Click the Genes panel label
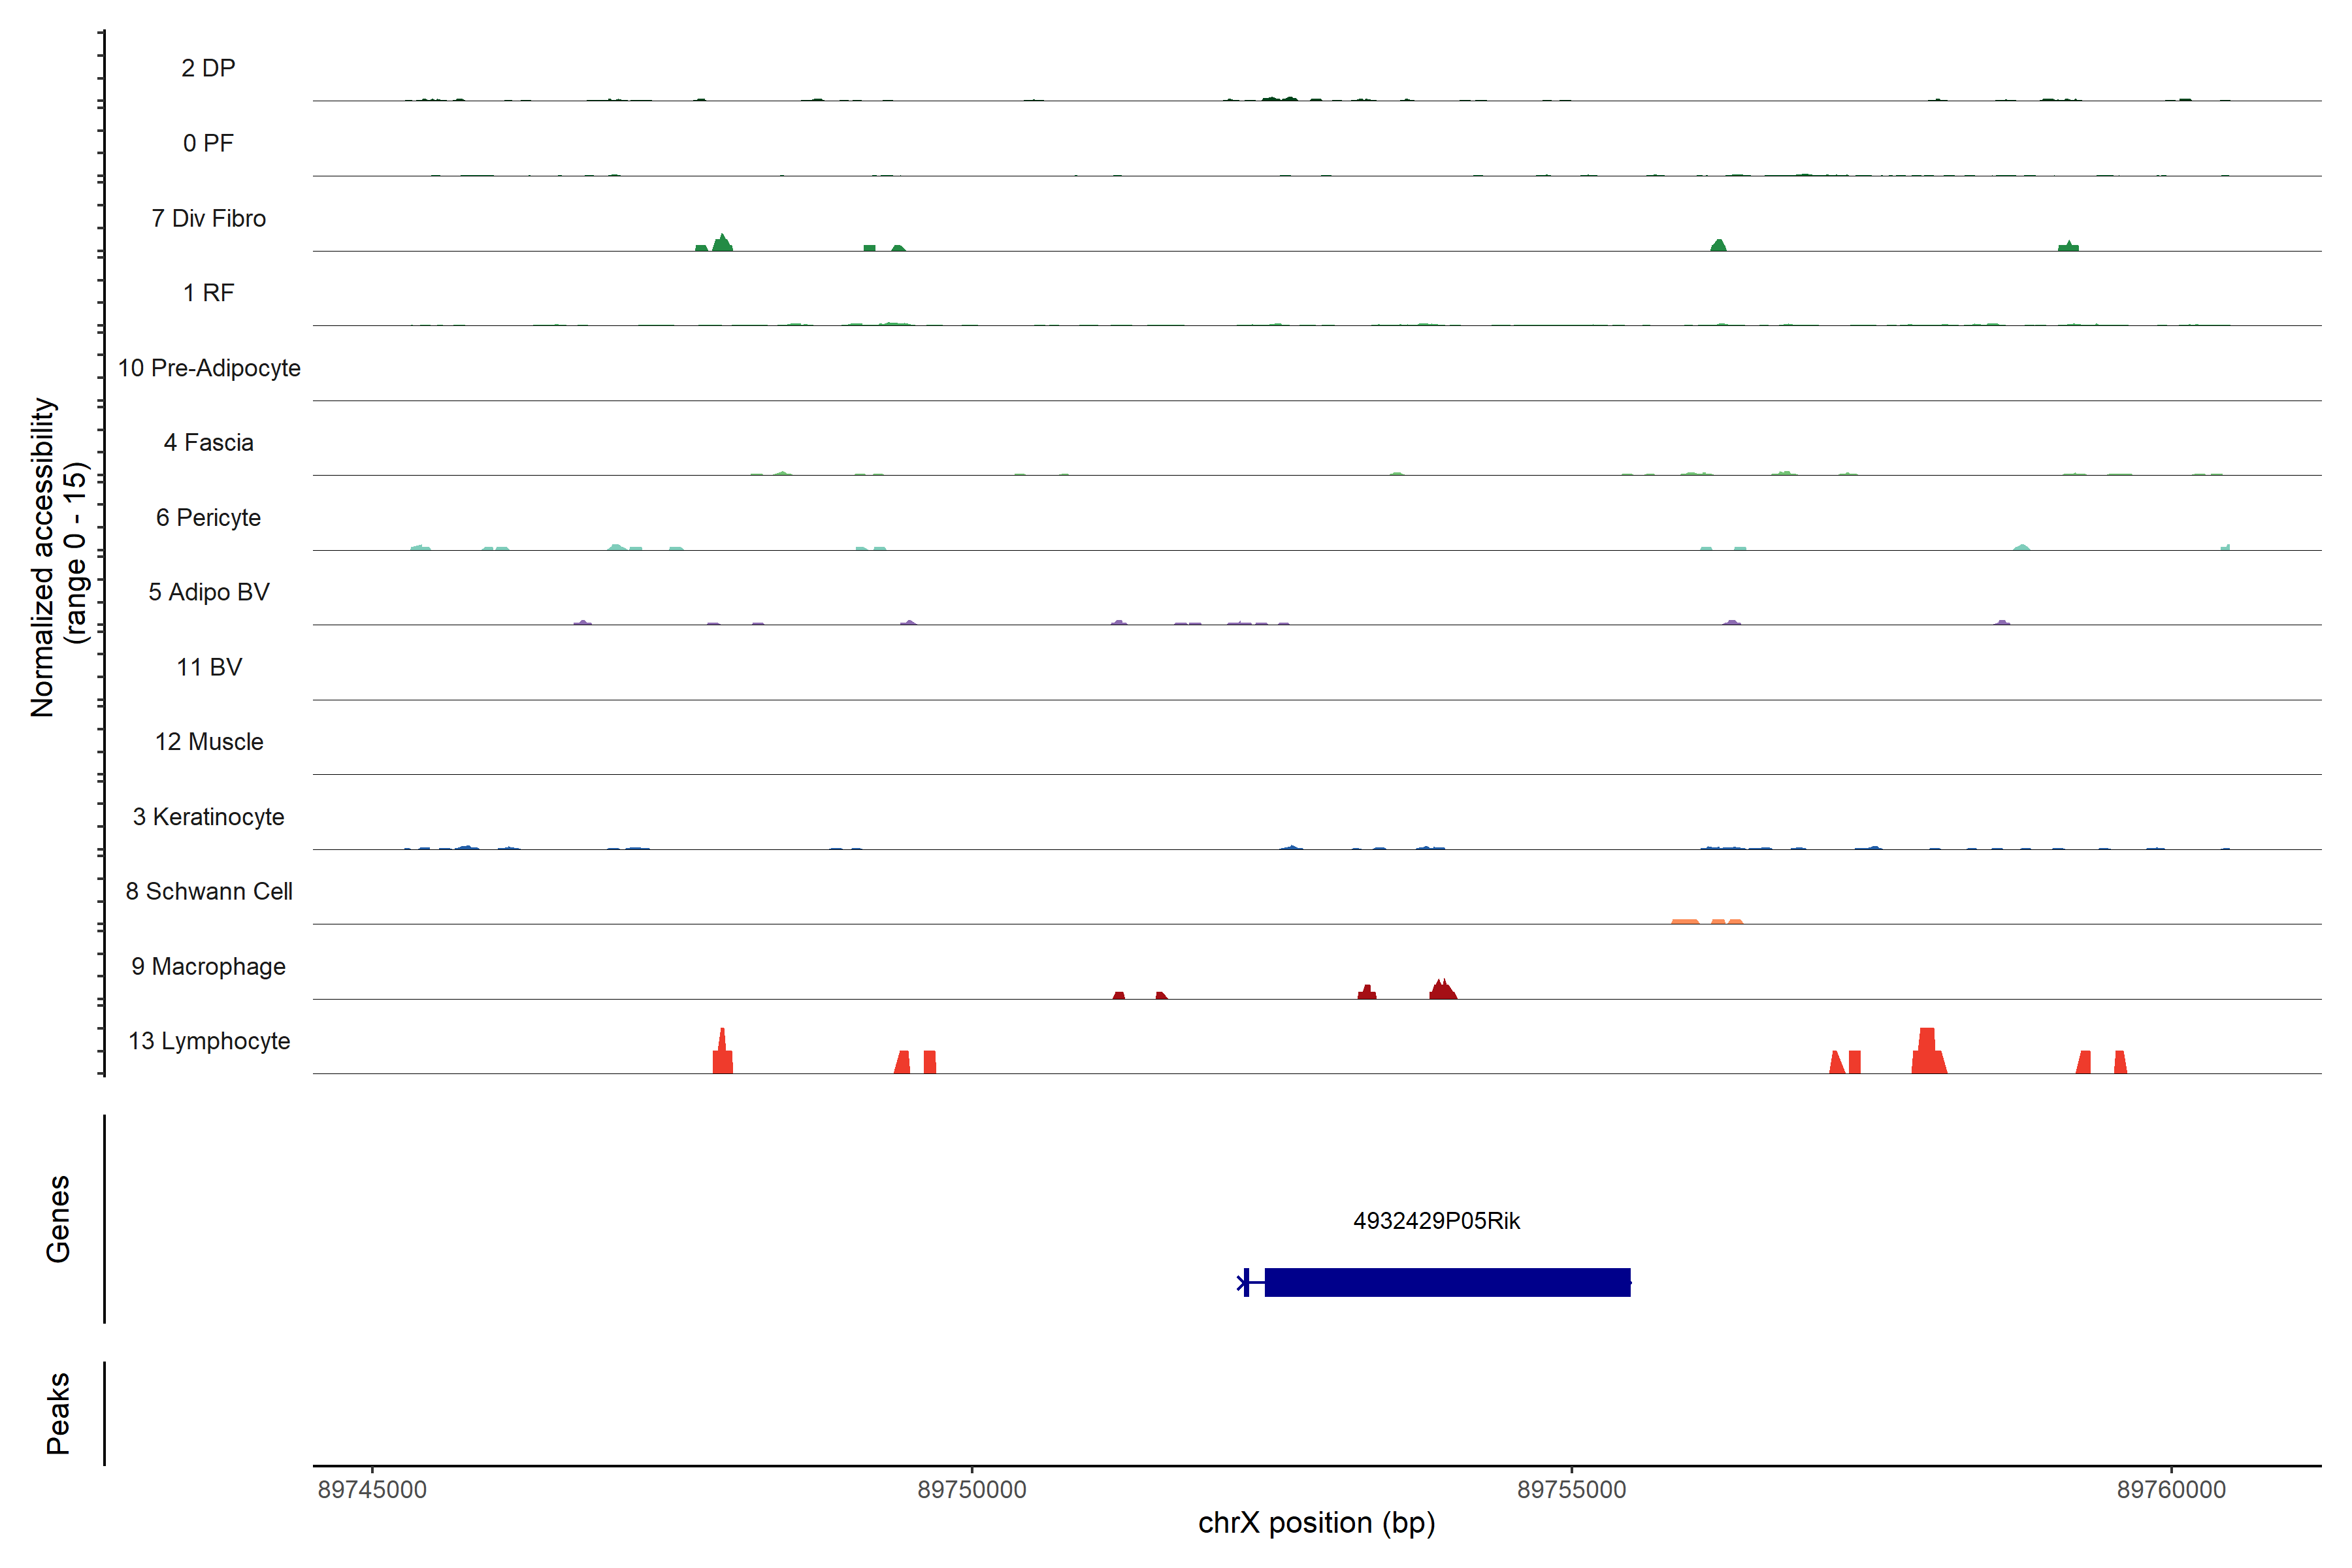Screen dimensions: 2352x1568 coord(58,1219)
